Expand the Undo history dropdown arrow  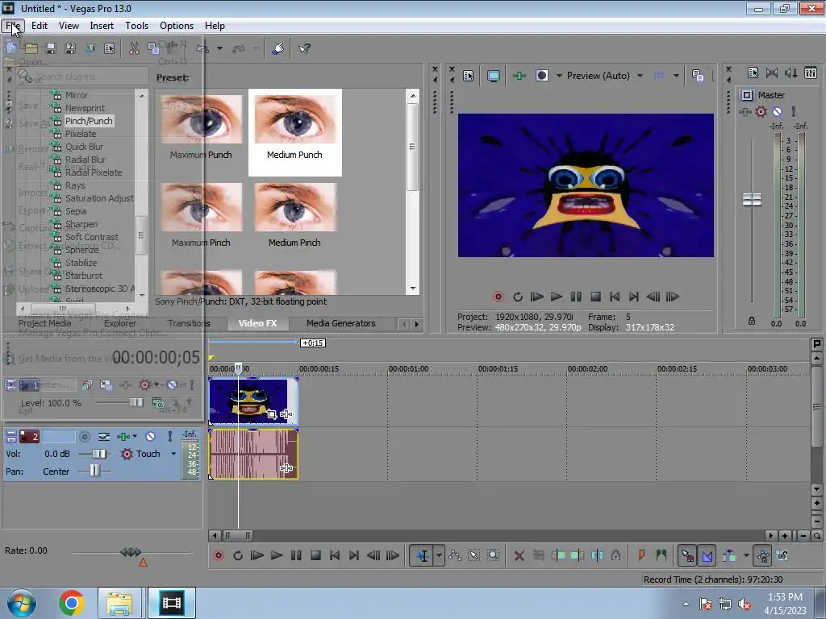click(219, 48)
